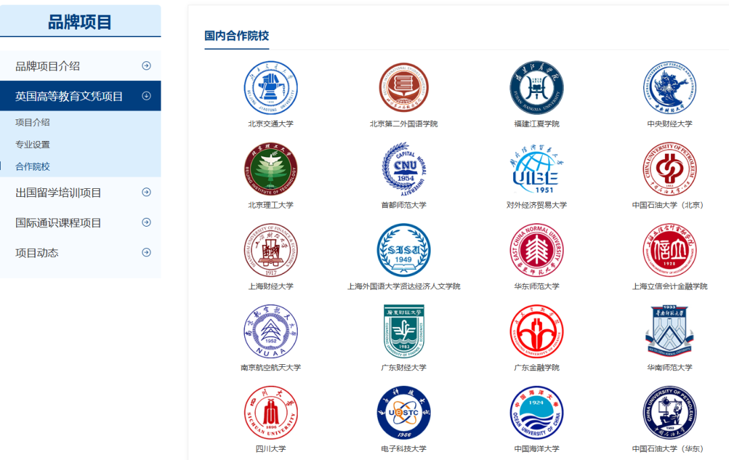Click the Ocean University of China logo
The image size is (729, 460).
click(x=537, y=413)
